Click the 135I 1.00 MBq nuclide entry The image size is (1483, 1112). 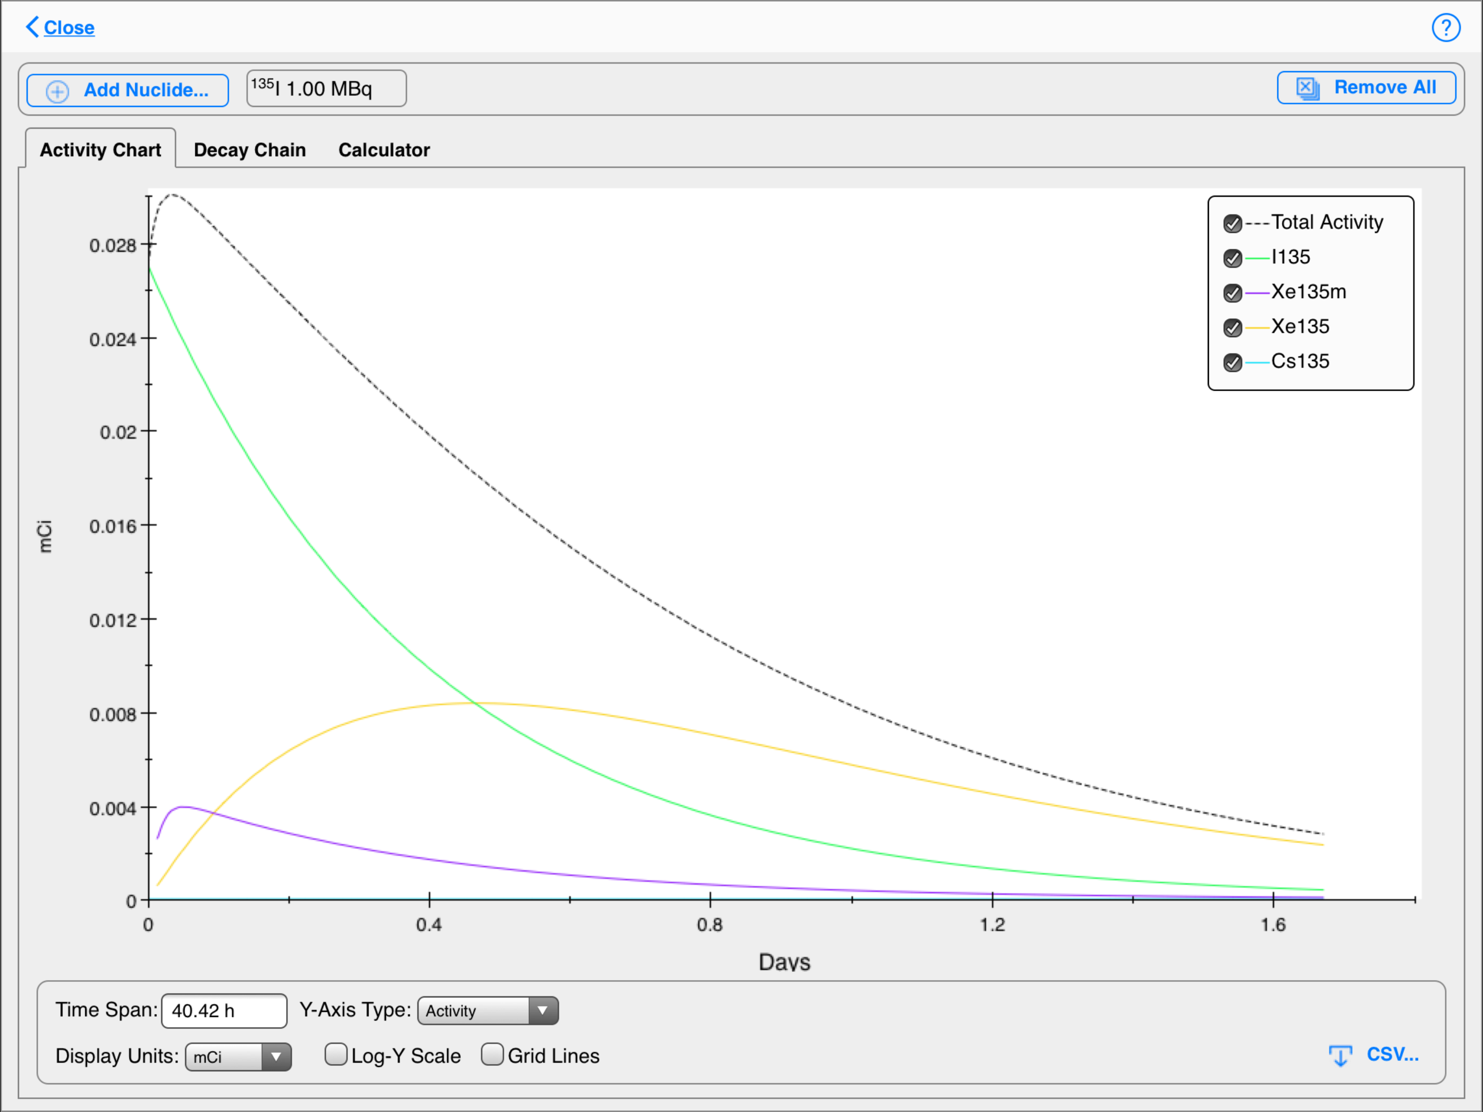tap(326, 89)
